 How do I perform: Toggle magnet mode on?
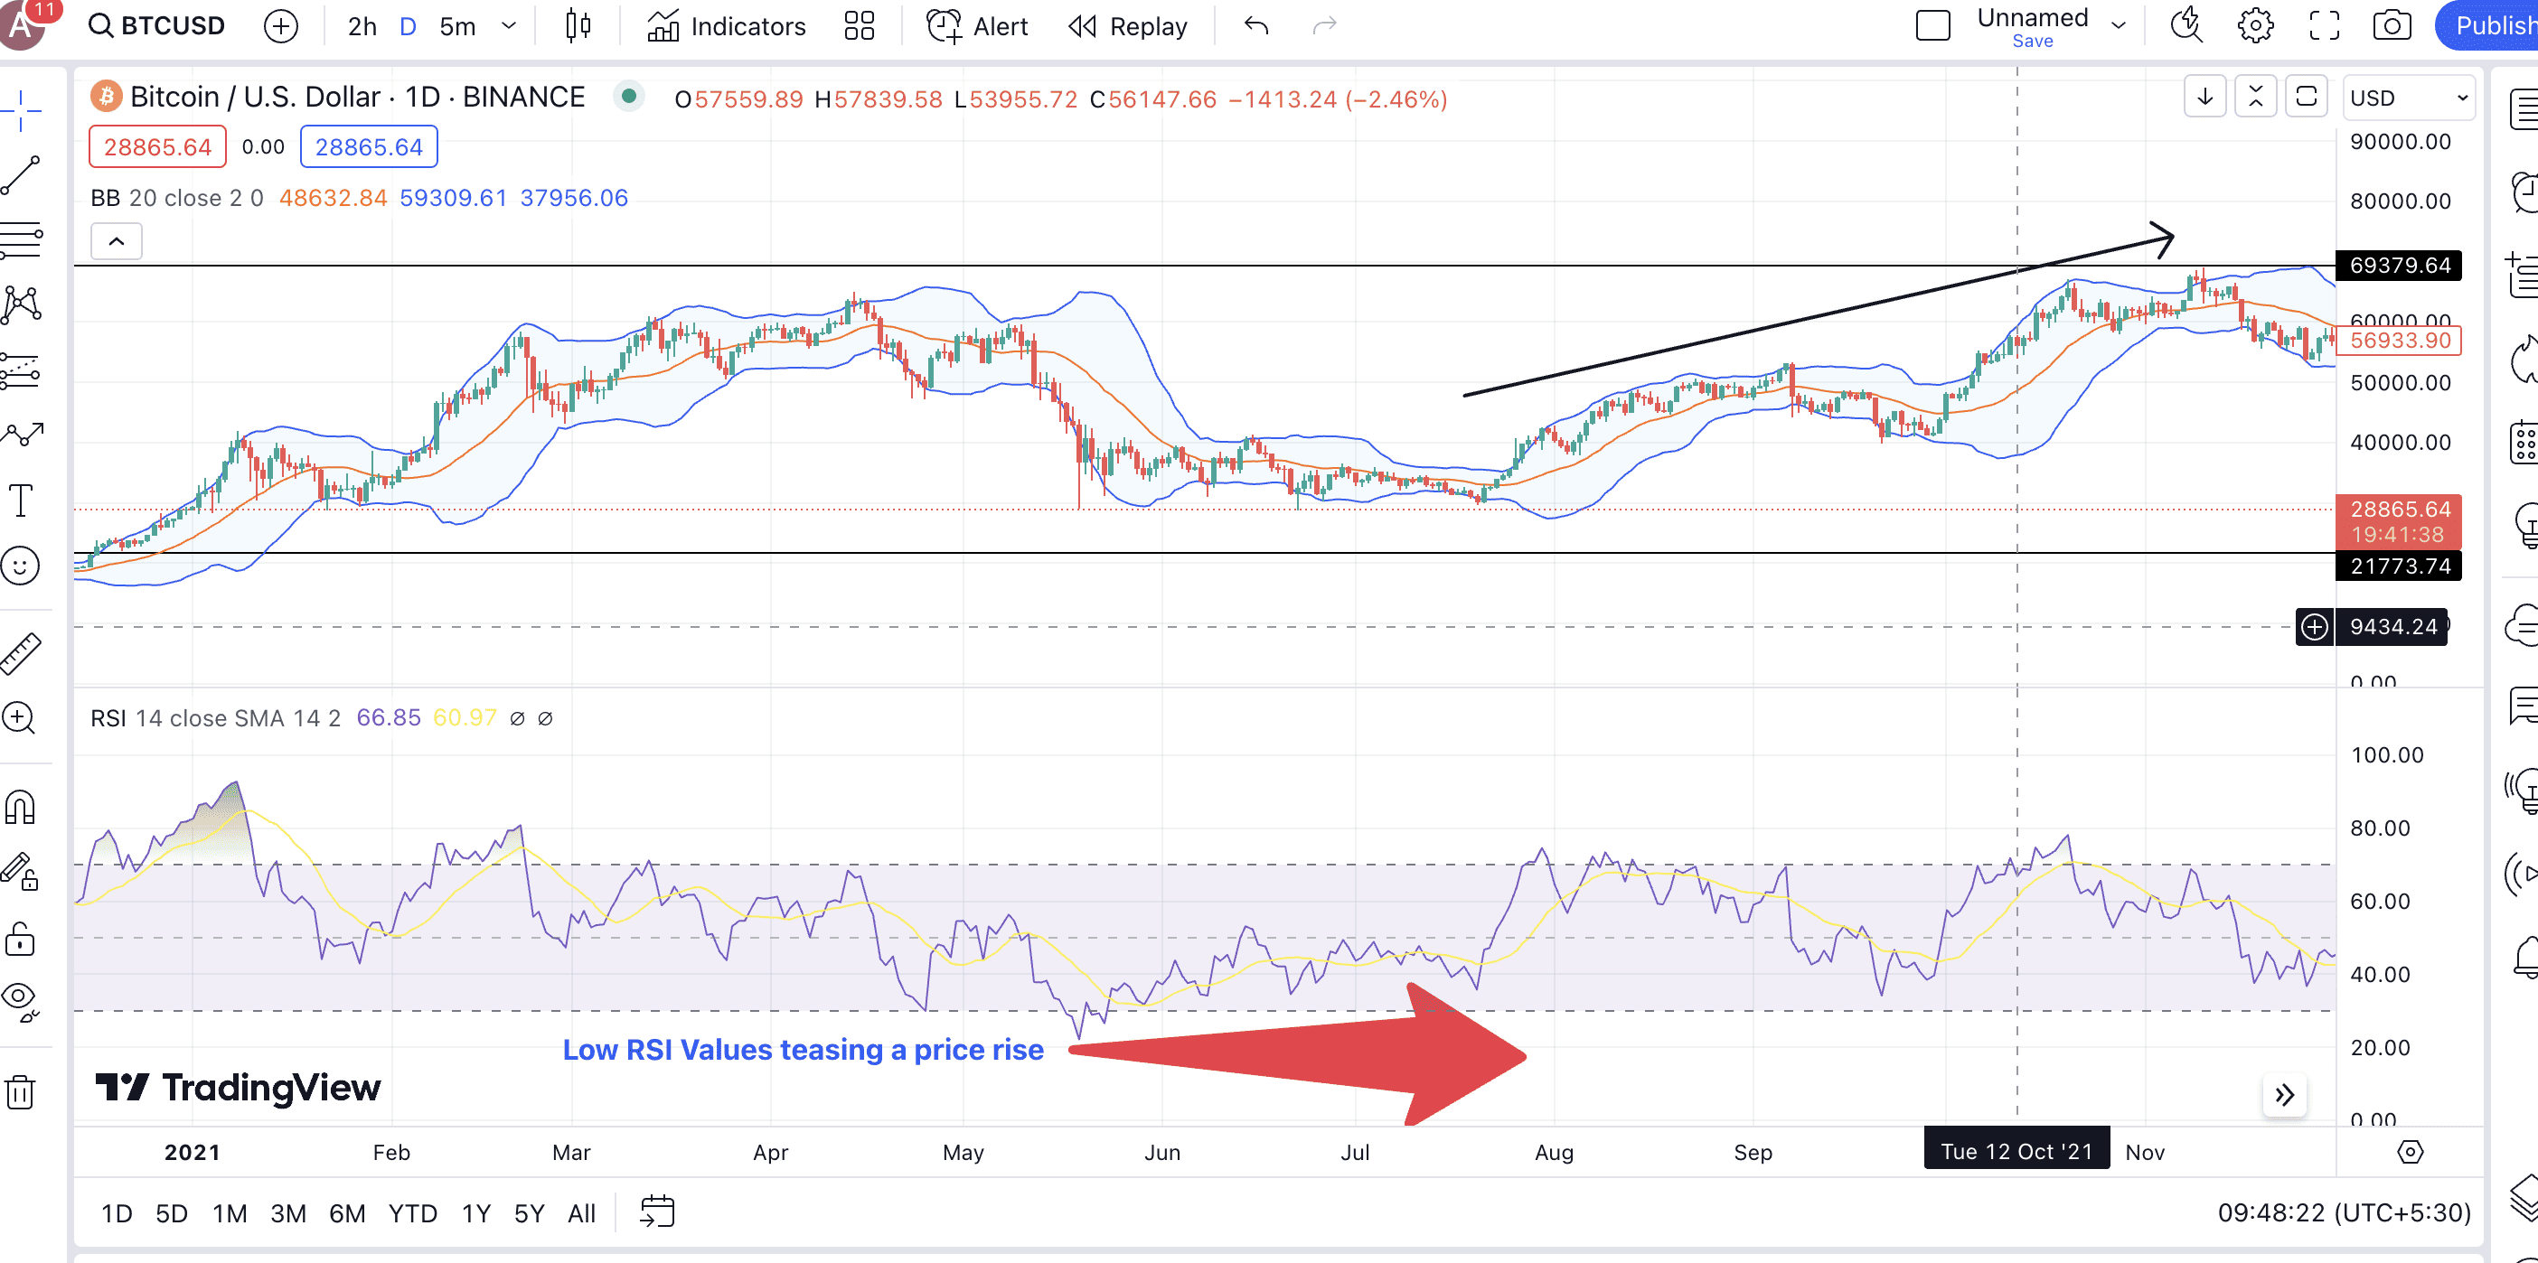click(x=22, y=808)
